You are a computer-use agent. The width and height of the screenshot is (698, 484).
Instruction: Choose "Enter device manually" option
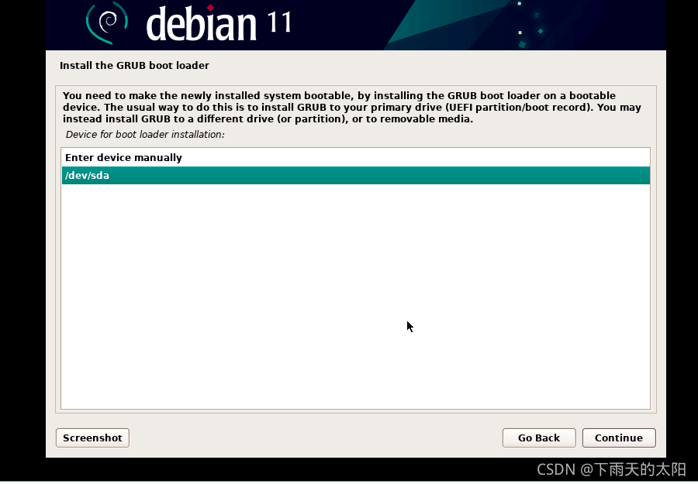(x=356, y=158)
